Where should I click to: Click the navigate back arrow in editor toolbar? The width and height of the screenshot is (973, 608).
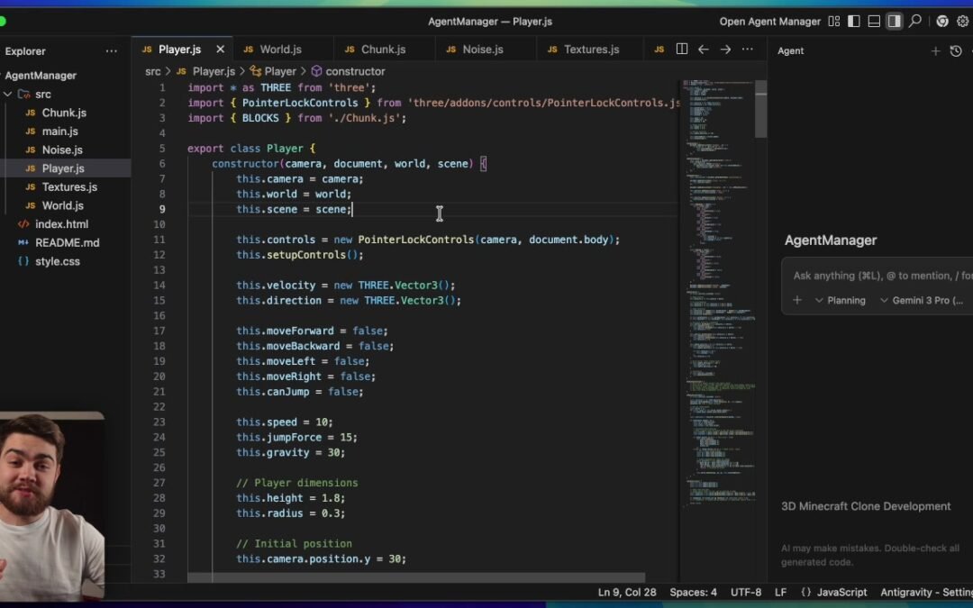click(x=704, y=50)
